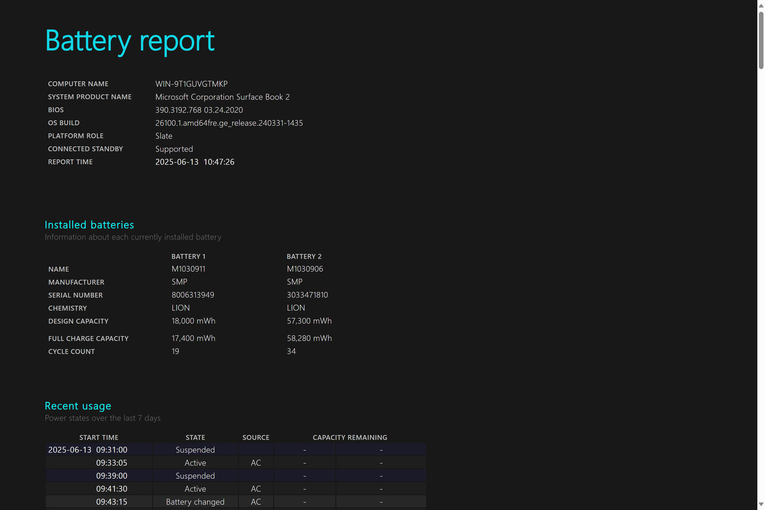The height and width of the screenshot is (510, 765).
Task: Click the vertical scrollbar thumb
Action: (x=761, y=41)
